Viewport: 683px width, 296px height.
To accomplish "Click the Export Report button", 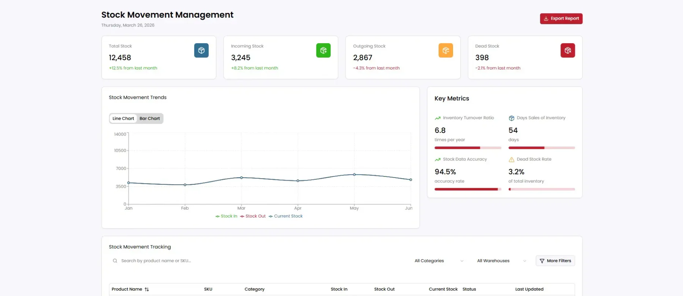I will coord(561,19).
